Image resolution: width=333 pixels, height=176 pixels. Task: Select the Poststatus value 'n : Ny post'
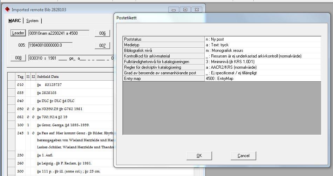tap(263, 39)
